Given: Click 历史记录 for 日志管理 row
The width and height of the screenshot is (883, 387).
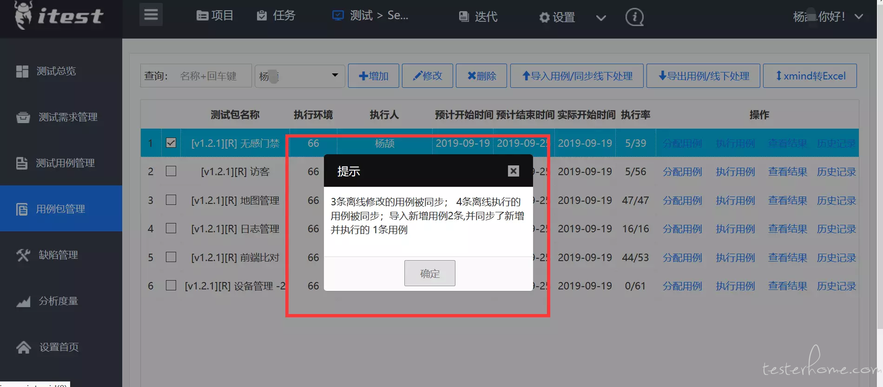Looking at the screenshot, I should click(x=837, y=229).
